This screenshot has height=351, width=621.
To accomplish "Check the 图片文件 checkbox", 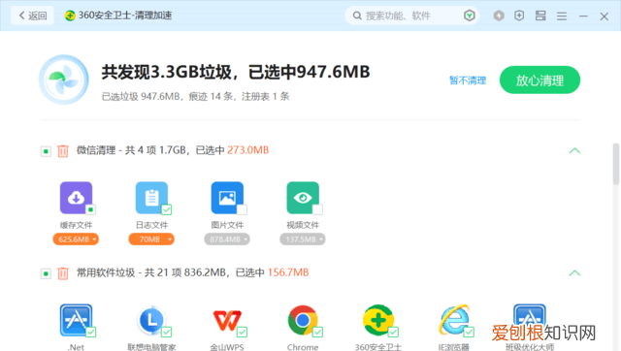I will tap(242, 209).
